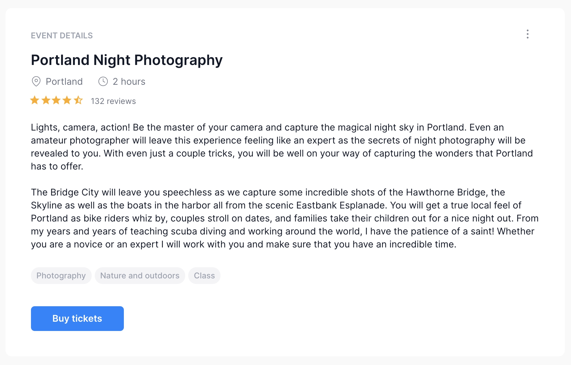Click the first rating star
Viewport: 571px width, 365px height.
pyautogui.click(x=35, y=100)
